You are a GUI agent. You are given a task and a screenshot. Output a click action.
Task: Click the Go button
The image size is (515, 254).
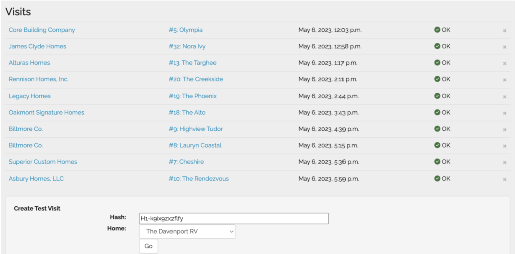(x=148, y=246)
